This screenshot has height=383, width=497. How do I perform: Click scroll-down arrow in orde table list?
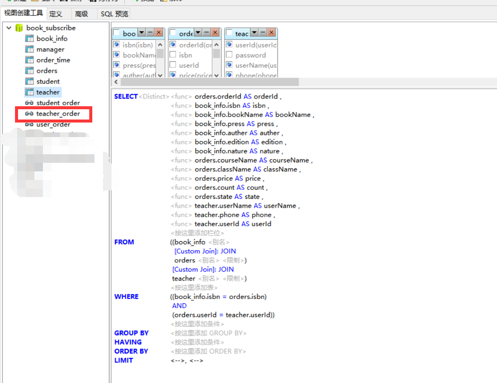point(216,75)
